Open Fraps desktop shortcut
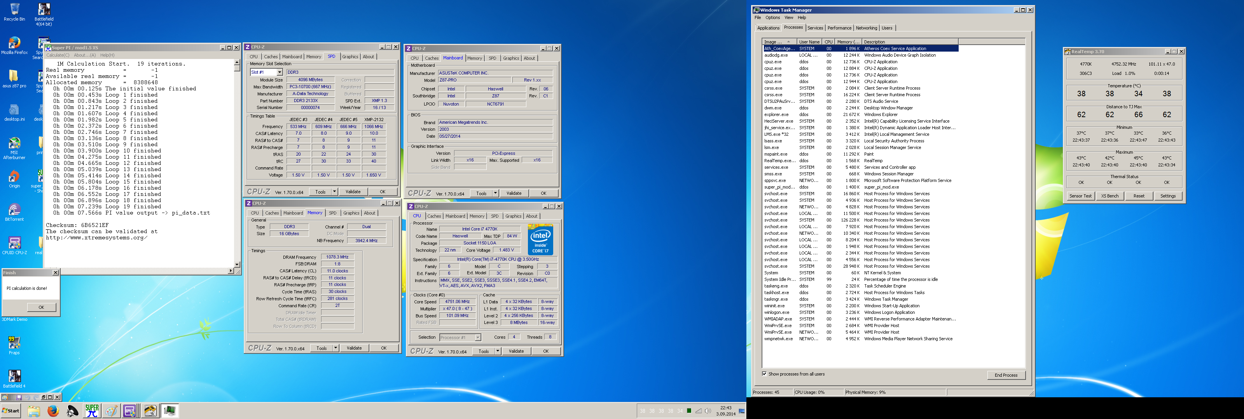The height and width of the screenshot is (419, 1244). pyautogui.click(x=14, y=345)
